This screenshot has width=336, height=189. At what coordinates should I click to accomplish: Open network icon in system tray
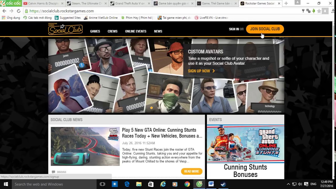(294, 184)
